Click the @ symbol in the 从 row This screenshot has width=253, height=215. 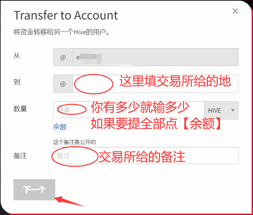click(x=63, y=57)
